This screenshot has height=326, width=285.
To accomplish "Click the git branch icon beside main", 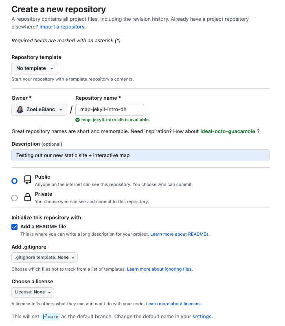I will click(x=44, y=316).
